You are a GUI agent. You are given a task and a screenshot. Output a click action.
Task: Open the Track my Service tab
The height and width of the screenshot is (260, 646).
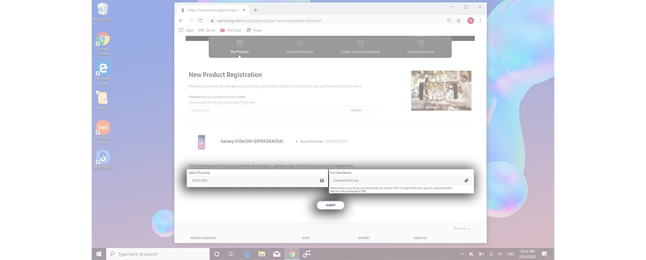(x=421, y=47)
